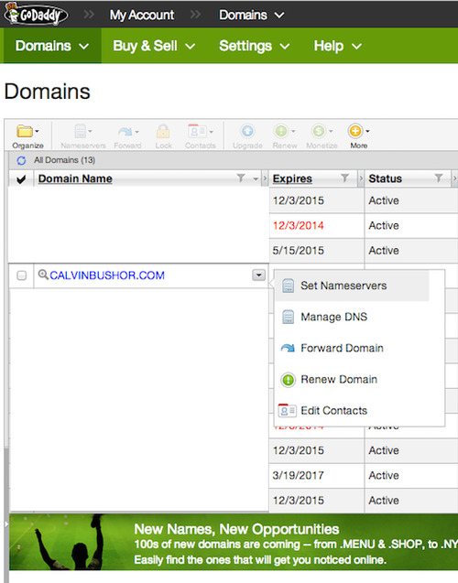Filter the Domain Name column
Viewport: 458px width, 583px height.
click(241, 178)
